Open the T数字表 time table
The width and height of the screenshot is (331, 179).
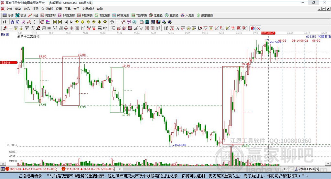(x=139, y=16)
